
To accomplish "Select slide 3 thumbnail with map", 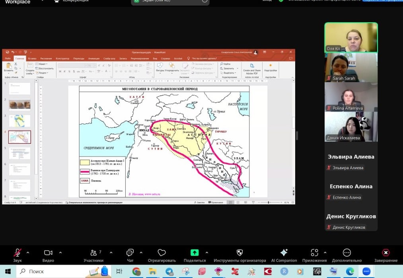I will (x=19, y=121).
